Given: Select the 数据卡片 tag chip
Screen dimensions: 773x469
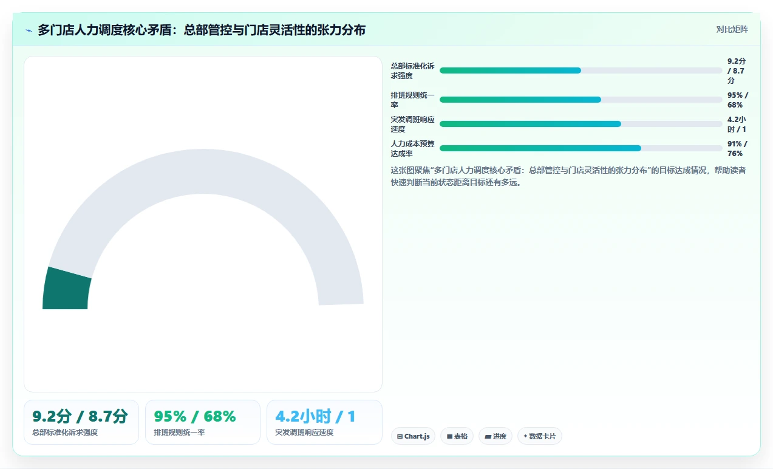Looking at the screenshot, I should [540, 436].
